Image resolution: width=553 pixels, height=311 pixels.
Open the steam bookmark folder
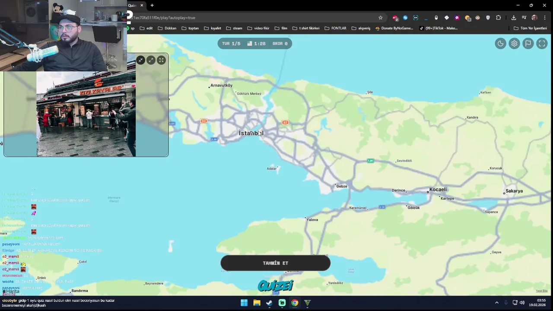234,28
